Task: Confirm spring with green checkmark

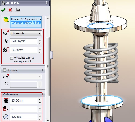Action: click(3, 10)
